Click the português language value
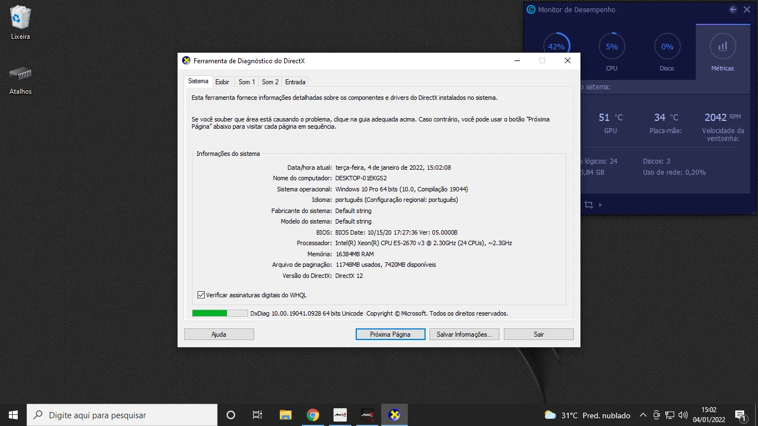Viewport: 758px width, 426px height. tap(397, 200)
